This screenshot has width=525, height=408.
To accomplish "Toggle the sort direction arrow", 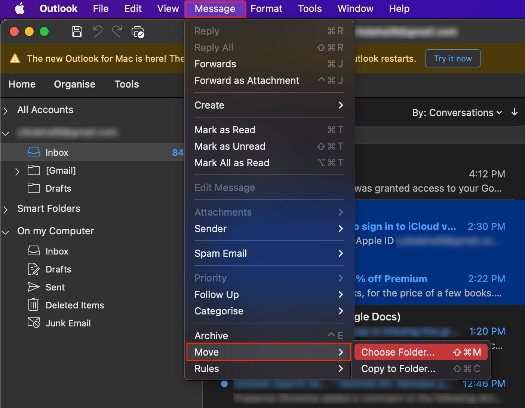I will 515,112.
